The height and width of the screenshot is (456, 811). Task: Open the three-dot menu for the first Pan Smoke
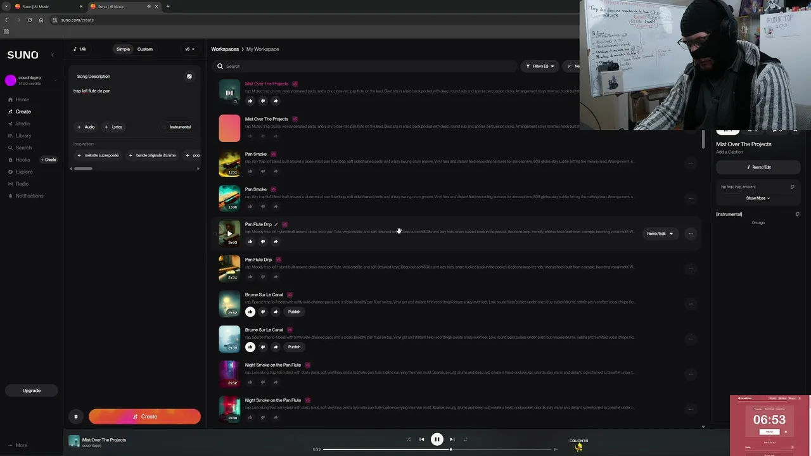(x=691, y=163)
